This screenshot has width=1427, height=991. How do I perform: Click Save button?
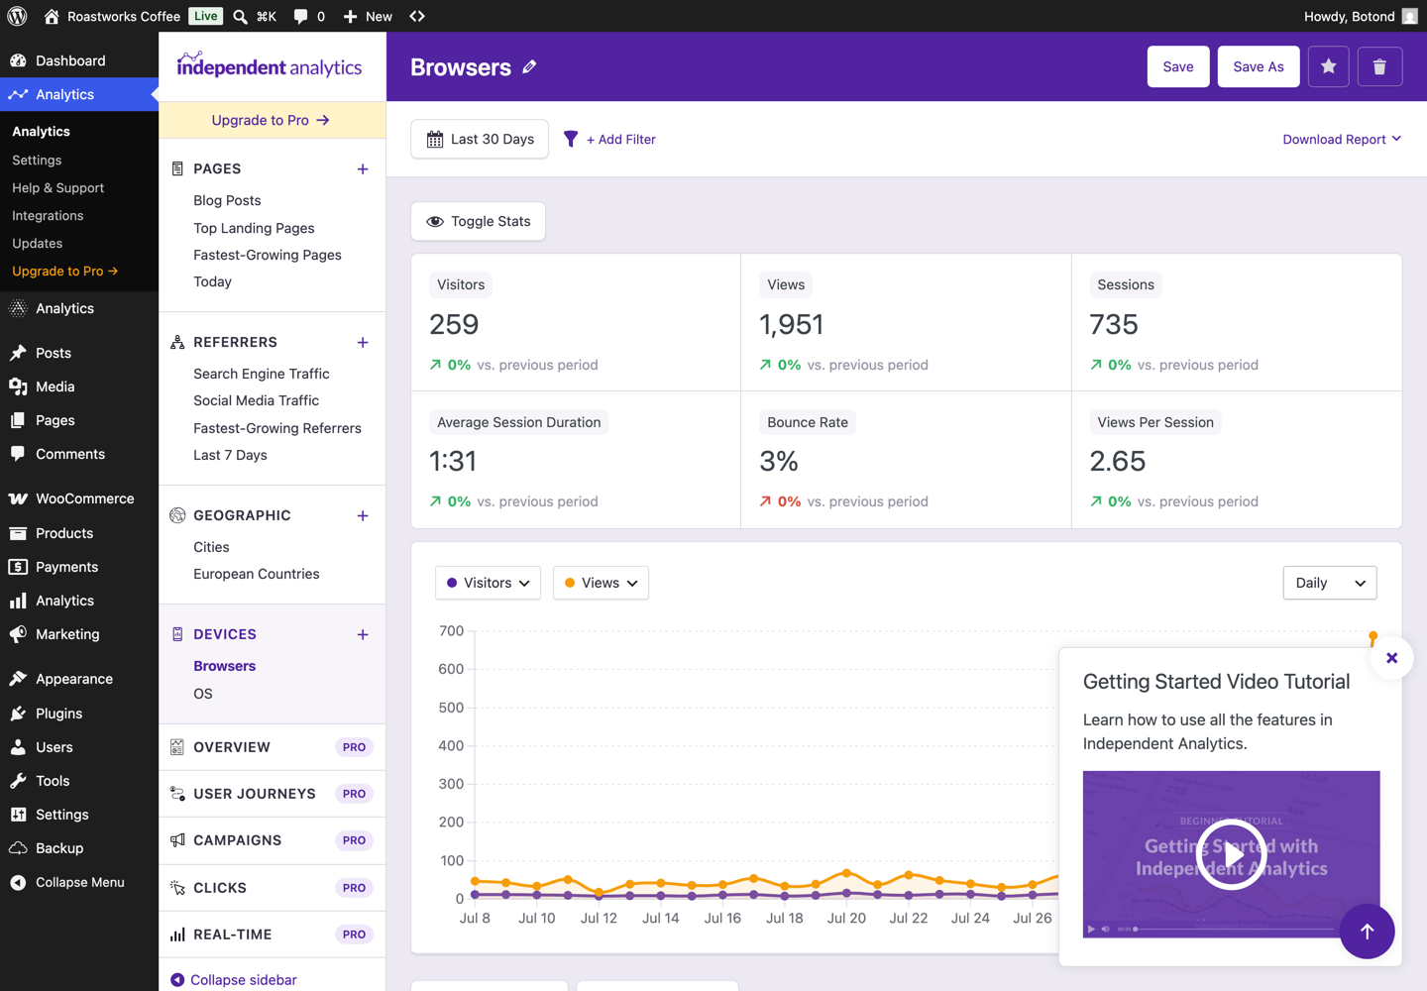click(1178, 66)
